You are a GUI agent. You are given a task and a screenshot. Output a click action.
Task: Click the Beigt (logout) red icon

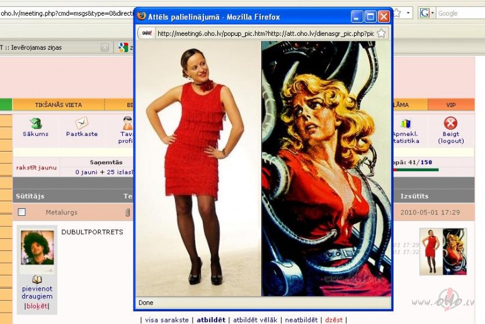[x=450, y=123]
